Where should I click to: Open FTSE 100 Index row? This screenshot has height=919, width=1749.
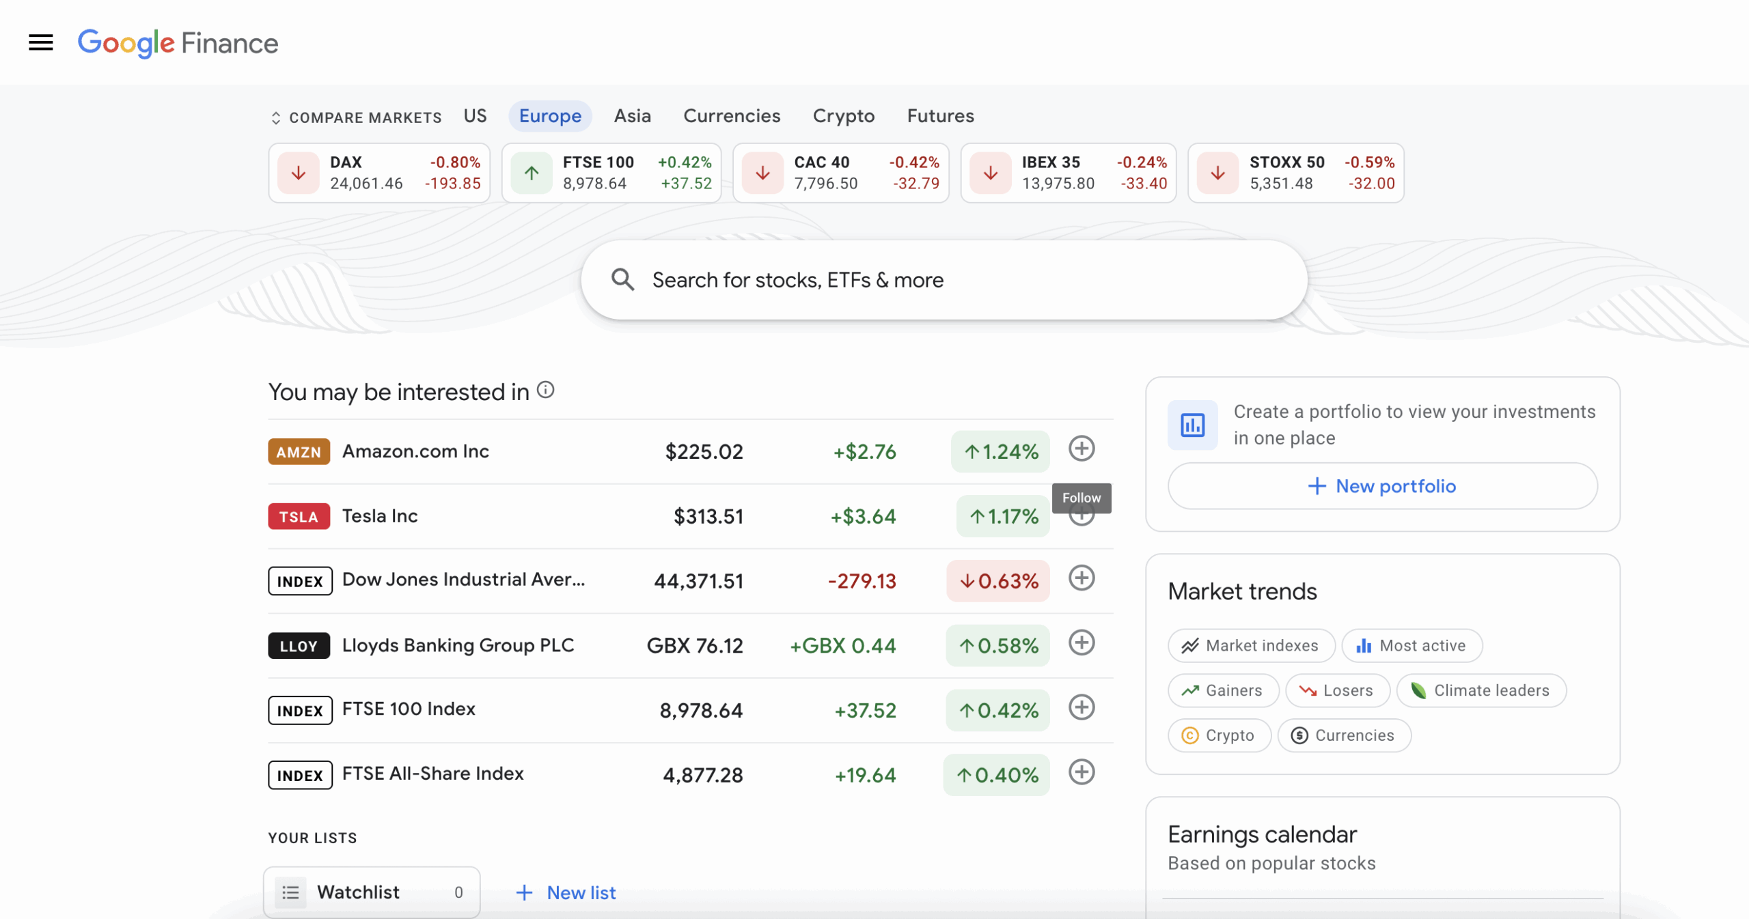[x=690, y=710]
